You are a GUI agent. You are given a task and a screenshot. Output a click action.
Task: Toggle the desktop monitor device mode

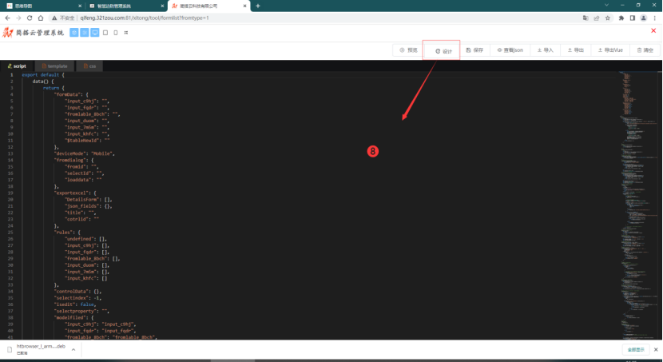[x=95, y=33]
